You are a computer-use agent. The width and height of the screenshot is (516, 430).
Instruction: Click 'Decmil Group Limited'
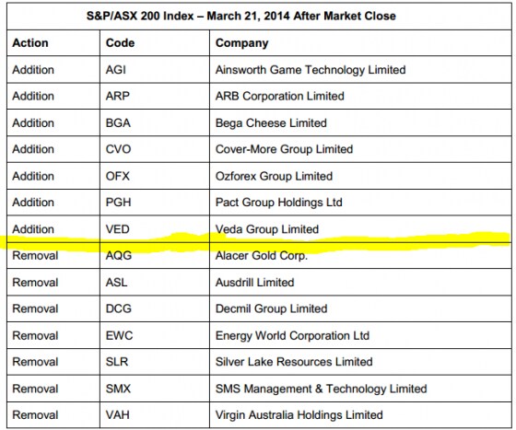pos(271,308)
